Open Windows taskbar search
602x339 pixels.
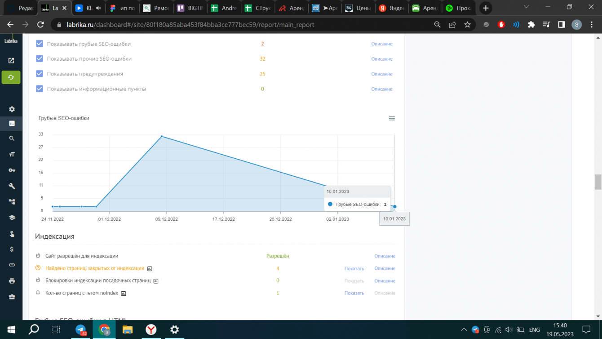click(34, 330)
